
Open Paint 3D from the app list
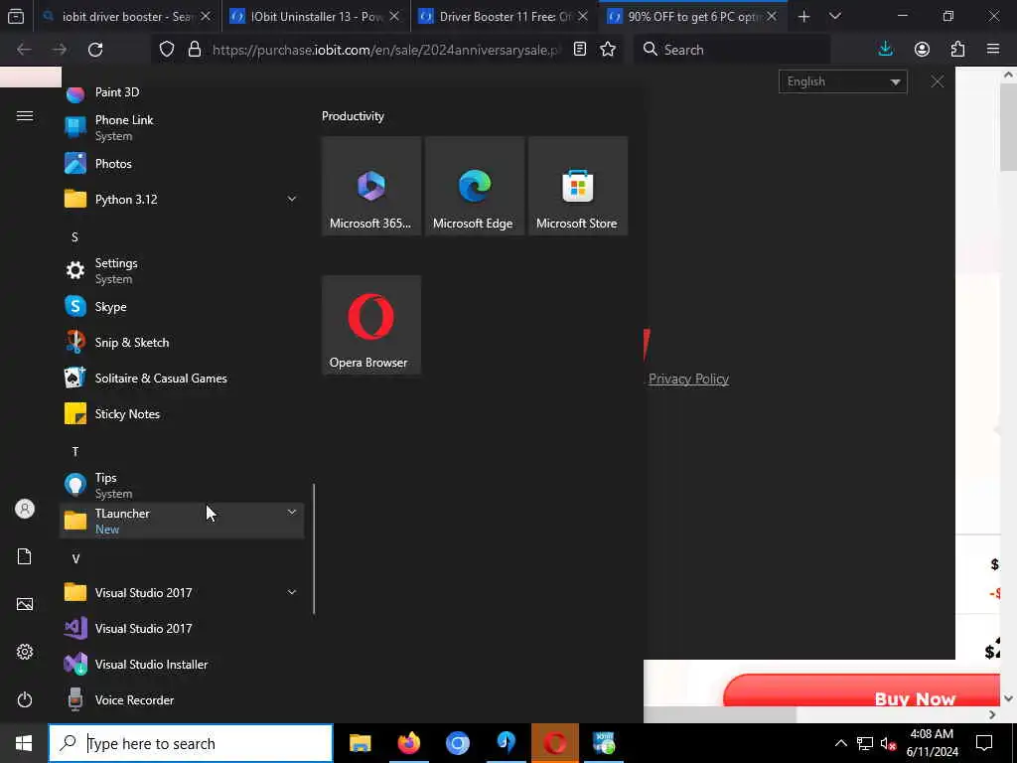point(182,92)
